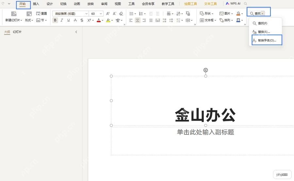Click the phonetic guide (变) icon
This screenshot has height=181, width=294.
(118, 20)
